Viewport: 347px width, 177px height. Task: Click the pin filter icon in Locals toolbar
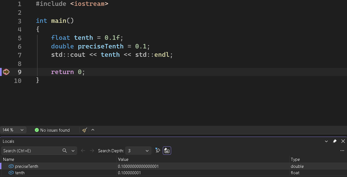tap(158, 151)
